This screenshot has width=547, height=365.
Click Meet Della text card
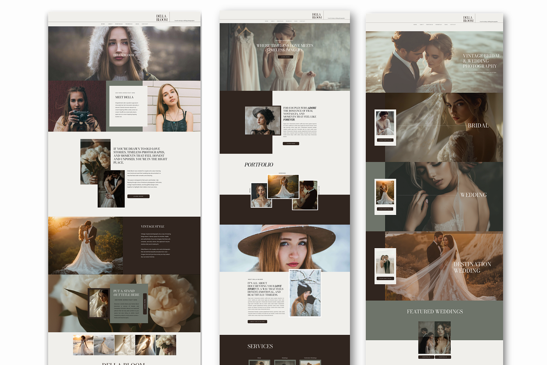[128, 106]
